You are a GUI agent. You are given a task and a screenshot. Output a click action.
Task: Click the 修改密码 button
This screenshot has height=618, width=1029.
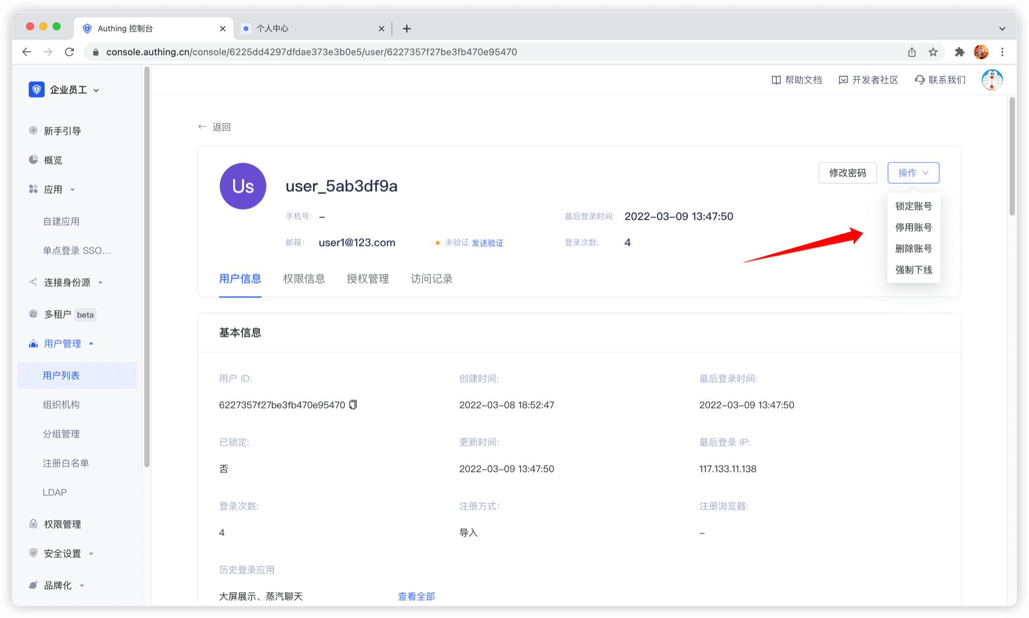(847, 173)
